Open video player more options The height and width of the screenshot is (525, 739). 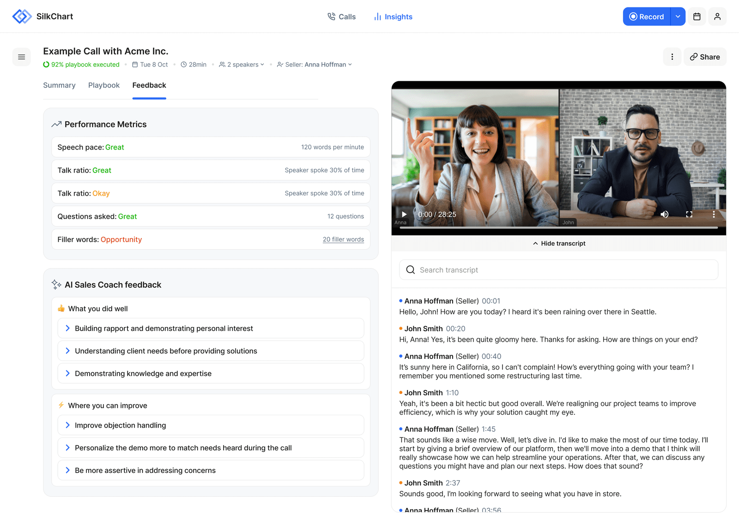coord(713,215)
